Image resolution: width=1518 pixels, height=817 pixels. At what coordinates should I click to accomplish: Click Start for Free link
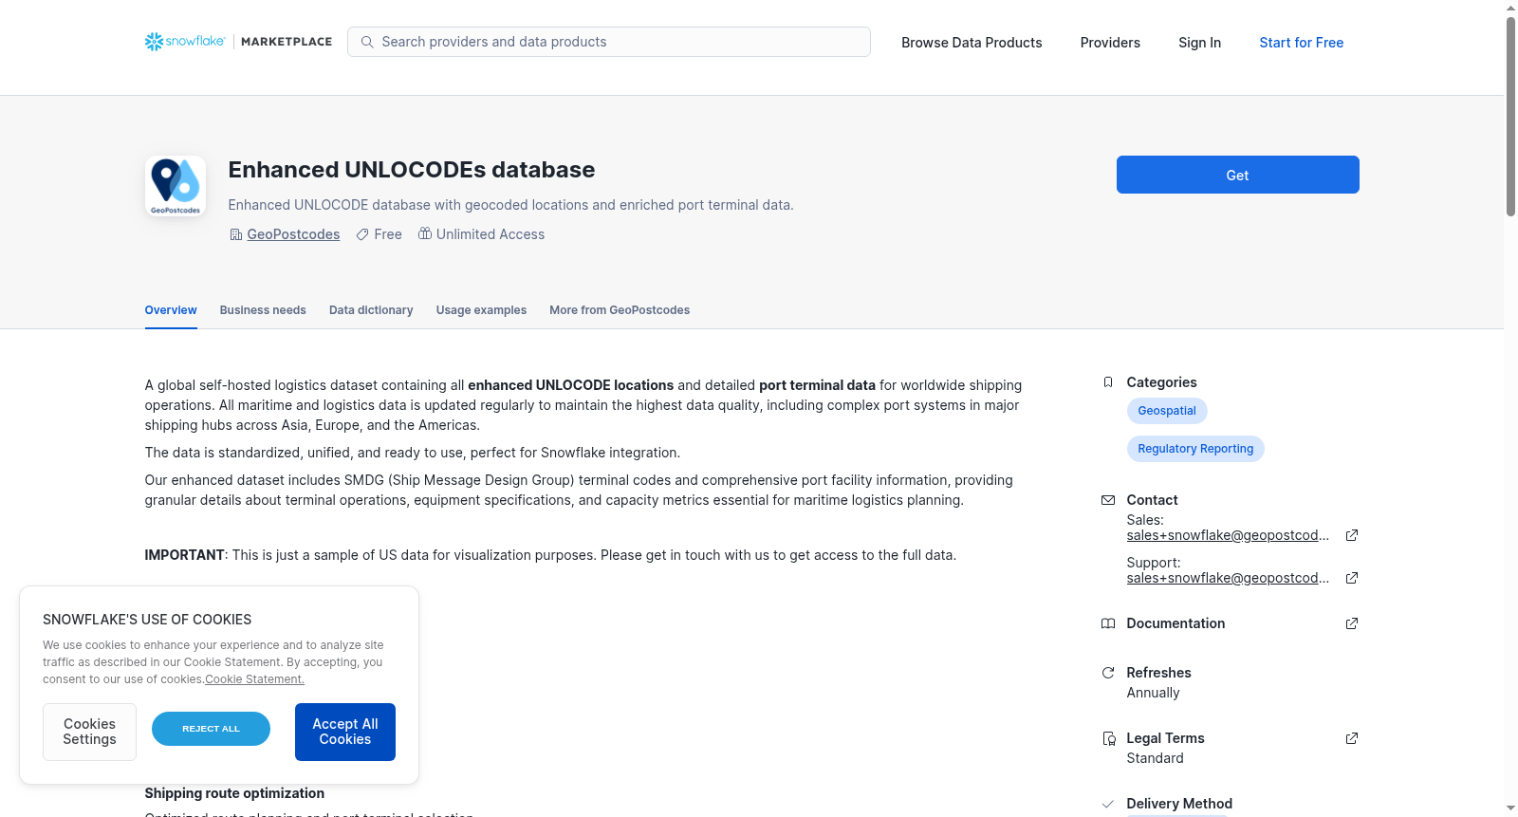(x=1301, y=43)
